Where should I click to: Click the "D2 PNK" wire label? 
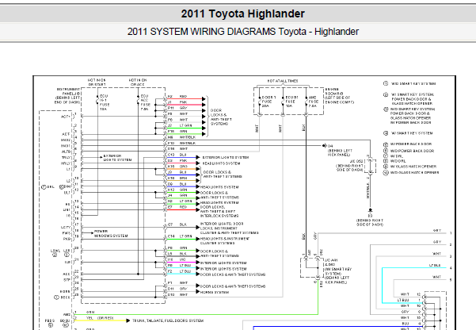tap(177, 160)
